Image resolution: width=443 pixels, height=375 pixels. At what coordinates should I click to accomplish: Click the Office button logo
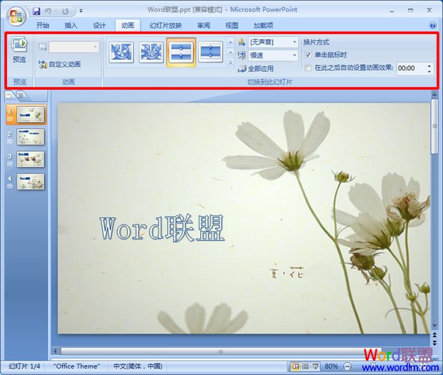pos(14,14)
